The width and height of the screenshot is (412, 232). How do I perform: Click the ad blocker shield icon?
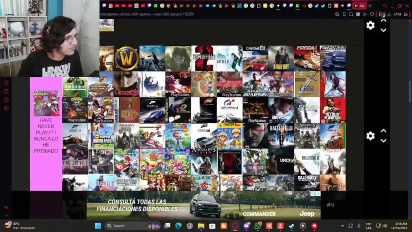(x=358, y=14)
